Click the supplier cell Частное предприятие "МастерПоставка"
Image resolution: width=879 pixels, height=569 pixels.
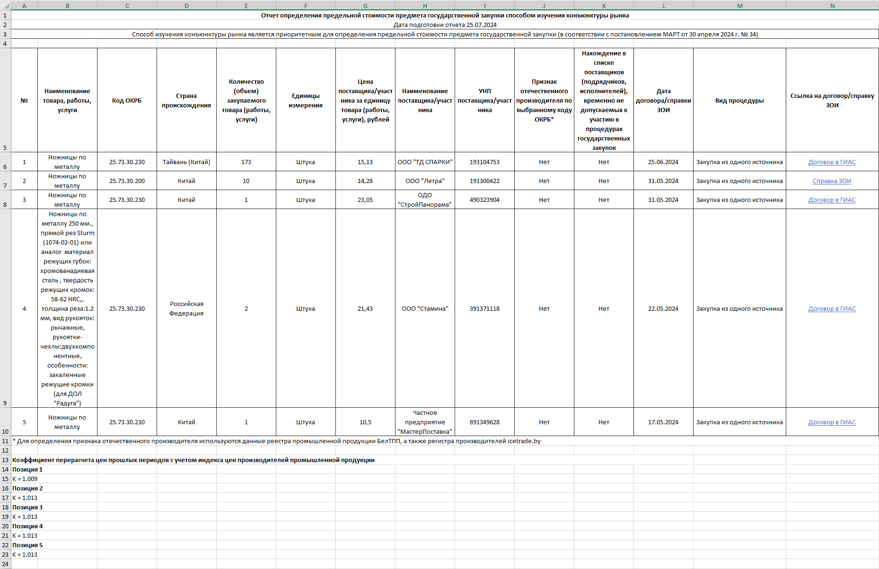coord(425,422)
